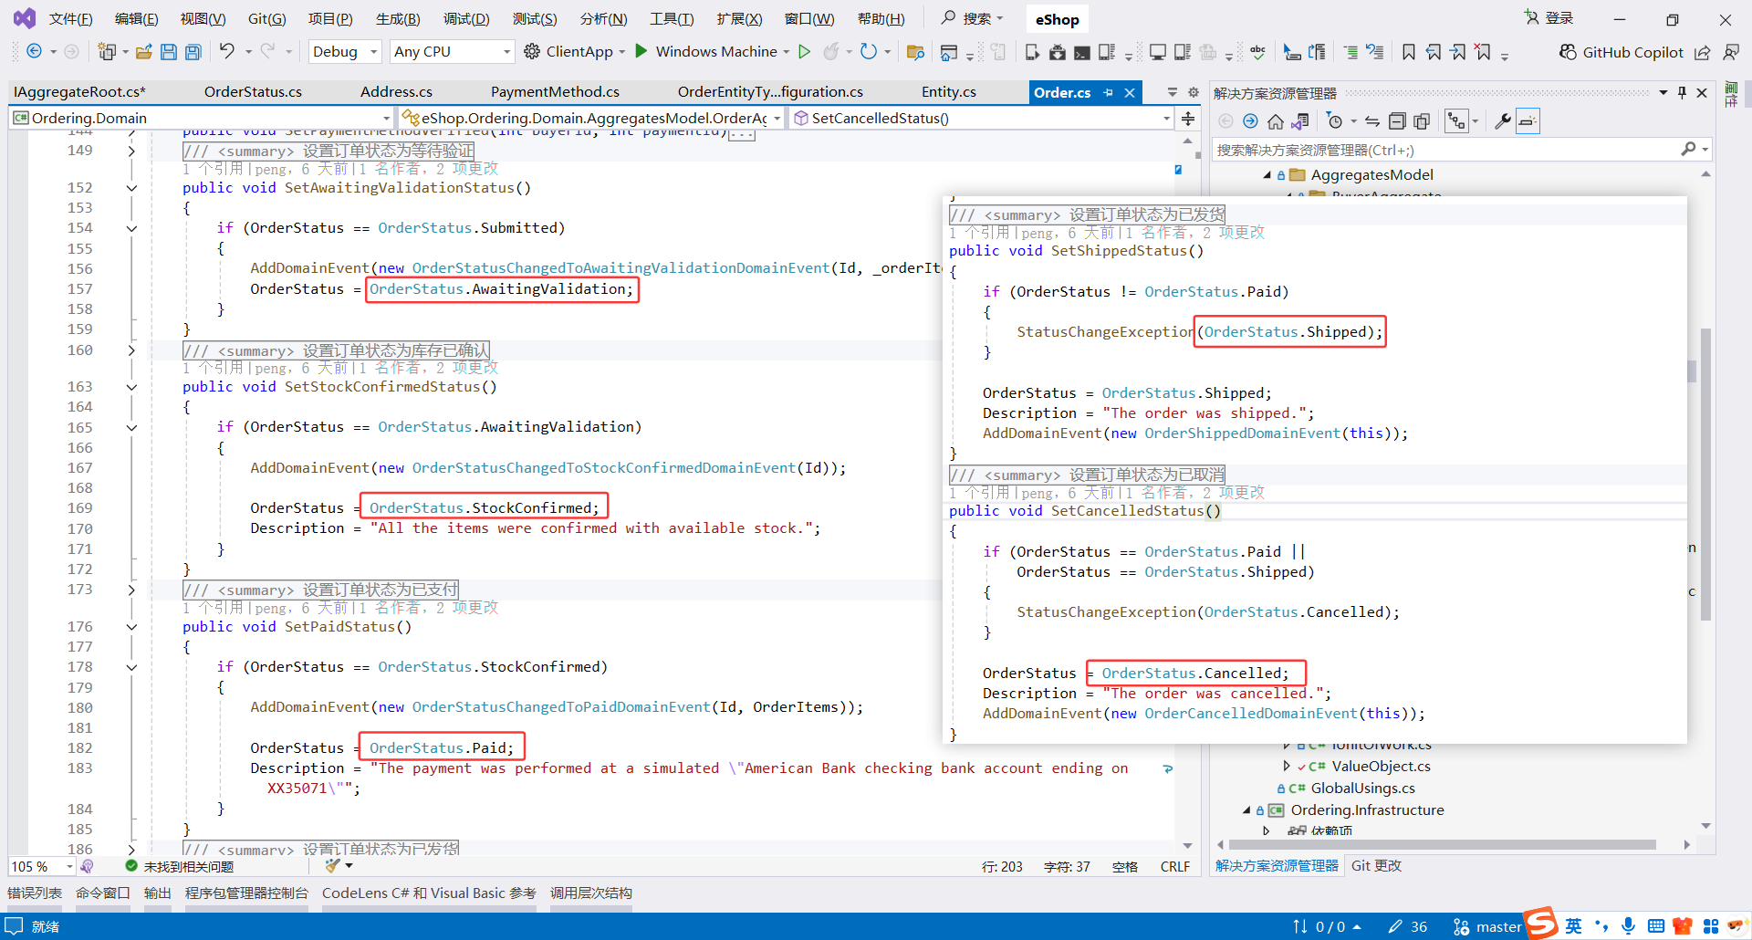
Task: Click Collapse All icon in Solution Explorer
Action: 1397,121
